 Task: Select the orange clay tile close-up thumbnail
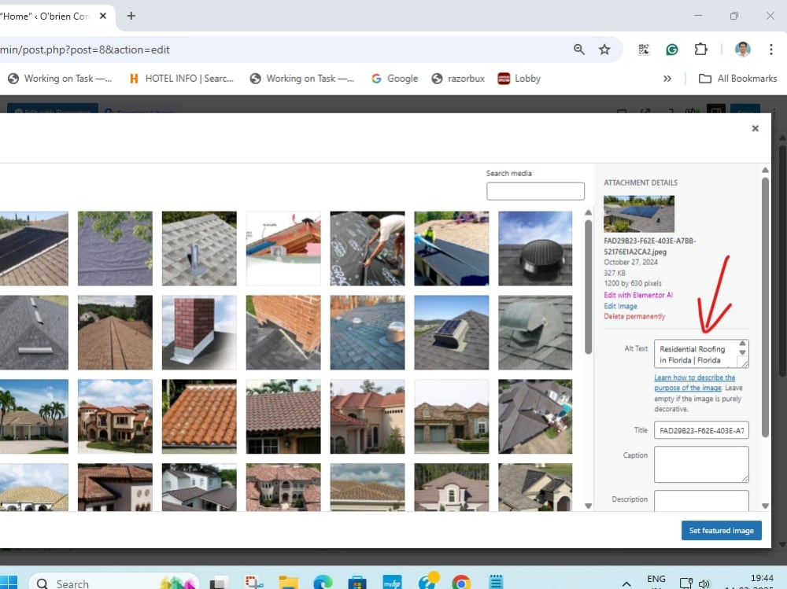tap(199, 417)
